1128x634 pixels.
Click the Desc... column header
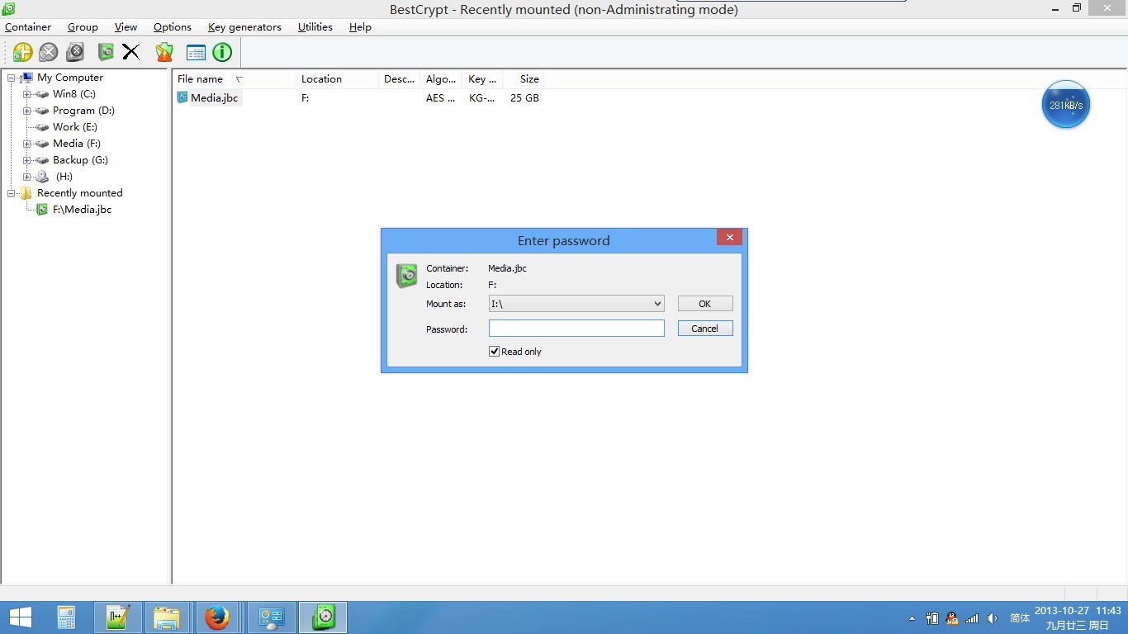(400, 79)
